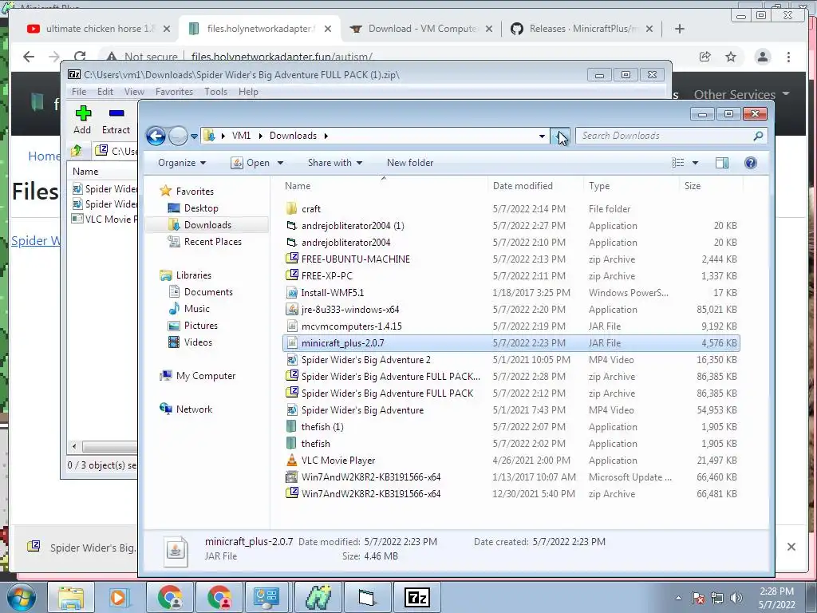Switch to the Releases MinicraftPlus tab
The width and height of the screenshot is (817, 613).
(x=582, y=30)
